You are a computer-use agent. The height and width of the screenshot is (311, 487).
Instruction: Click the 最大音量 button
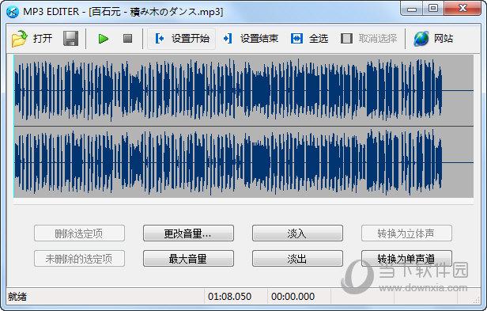(x=188, y=259)
